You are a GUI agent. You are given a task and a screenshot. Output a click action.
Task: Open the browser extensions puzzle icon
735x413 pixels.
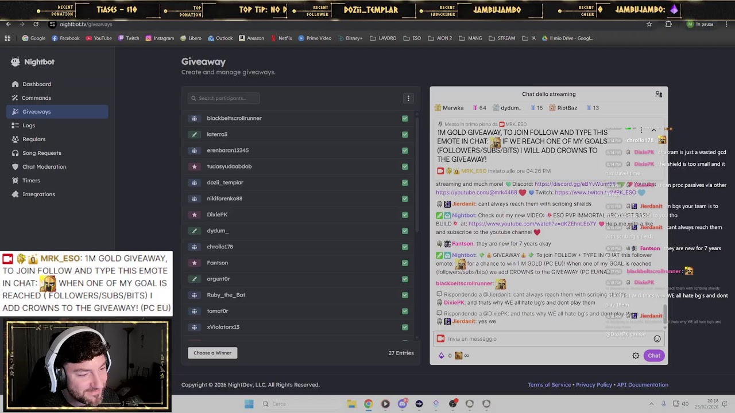668,24
